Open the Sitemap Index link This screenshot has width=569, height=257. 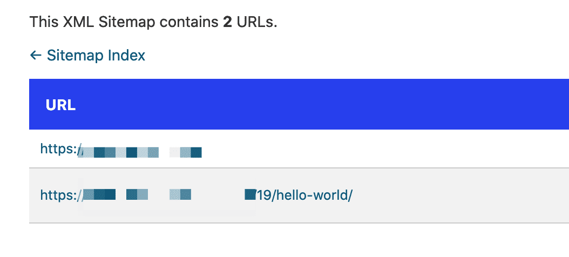(96, 55)
